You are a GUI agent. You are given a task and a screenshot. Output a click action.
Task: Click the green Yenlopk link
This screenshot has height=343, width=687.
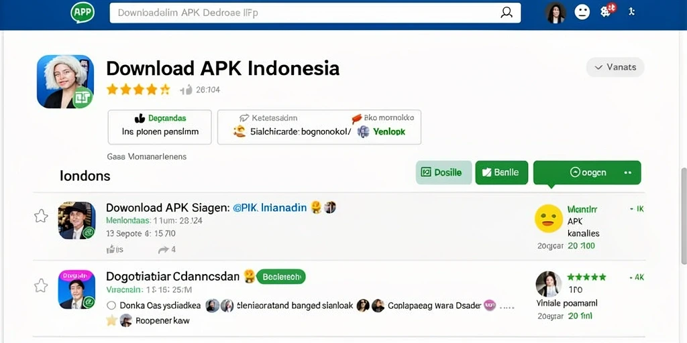coord(390,132)
